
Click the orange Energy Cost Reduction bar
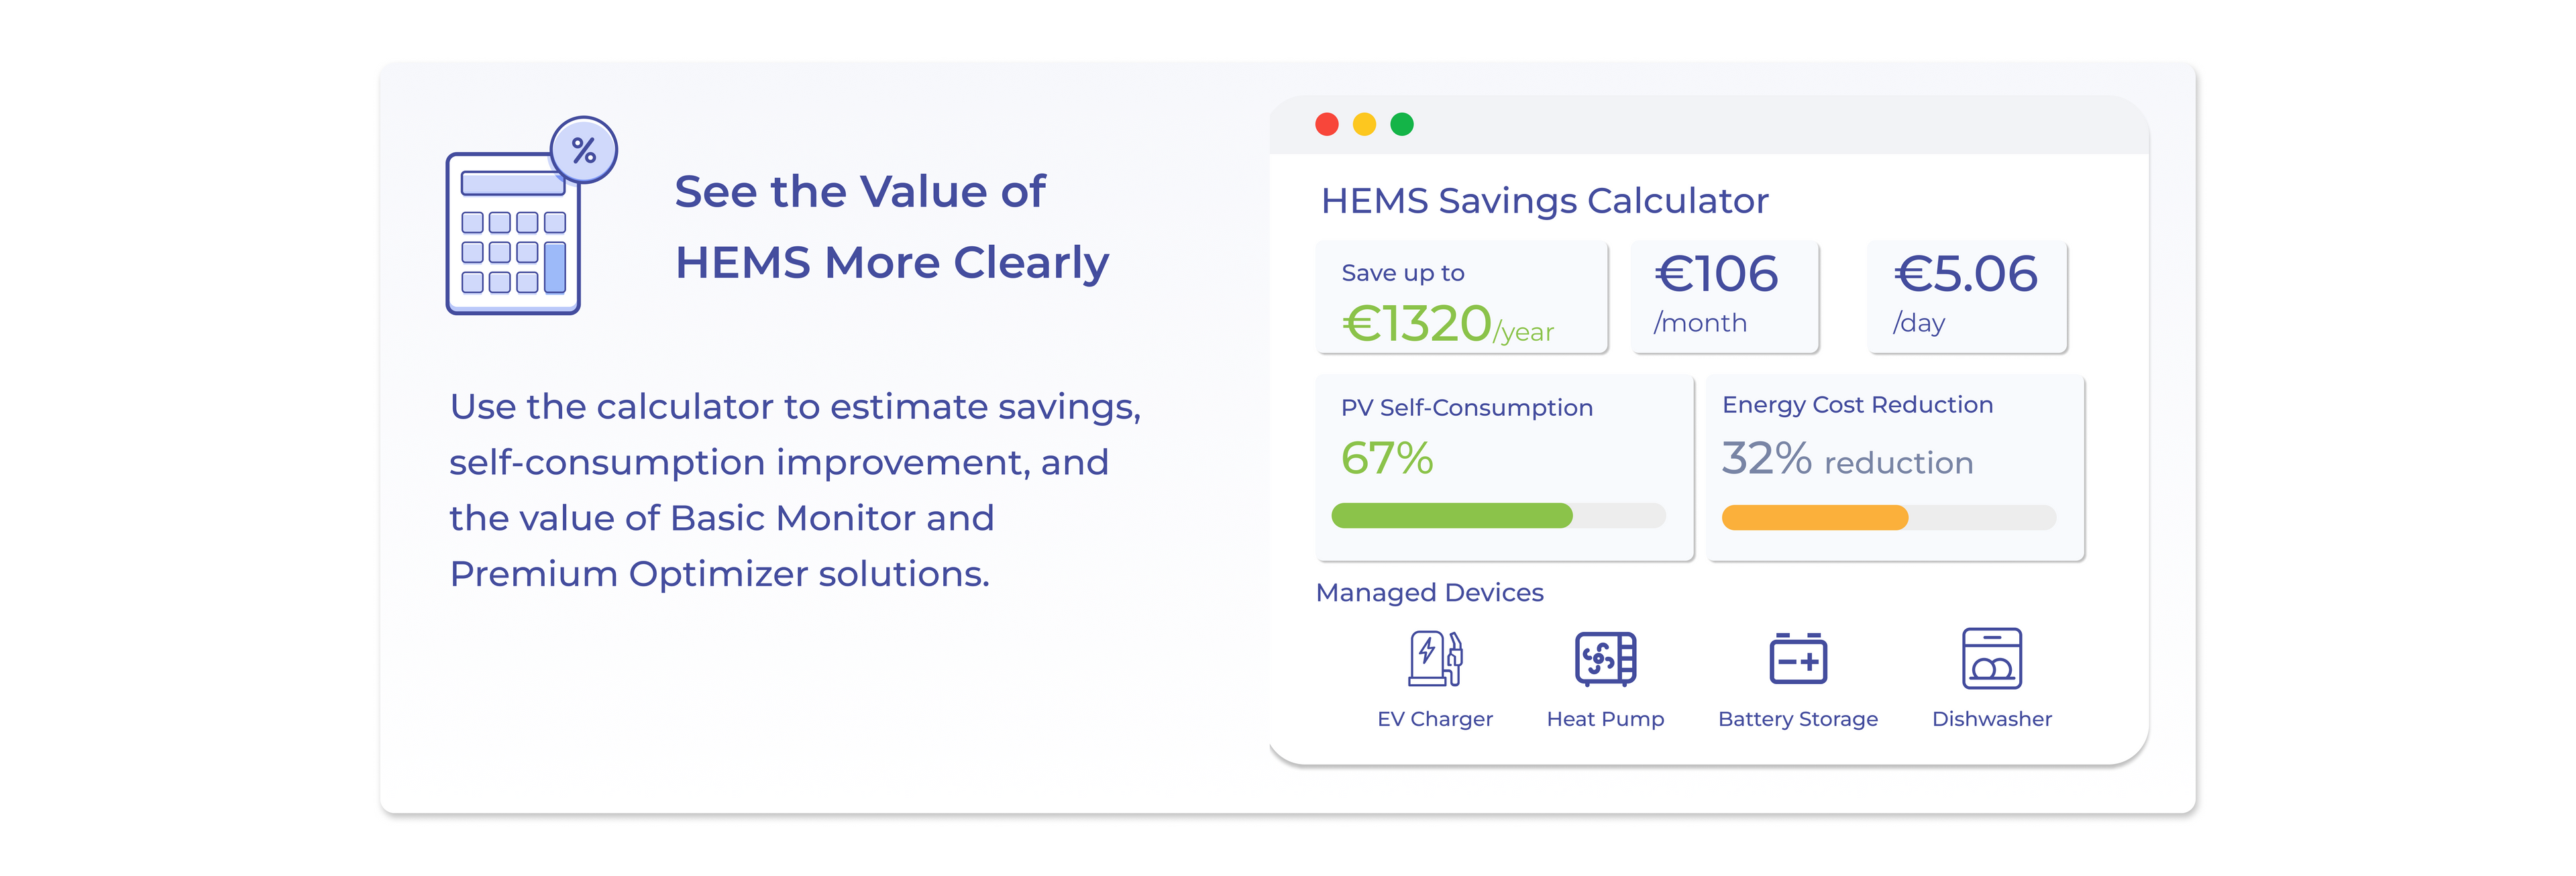(x=1814, y=517)
